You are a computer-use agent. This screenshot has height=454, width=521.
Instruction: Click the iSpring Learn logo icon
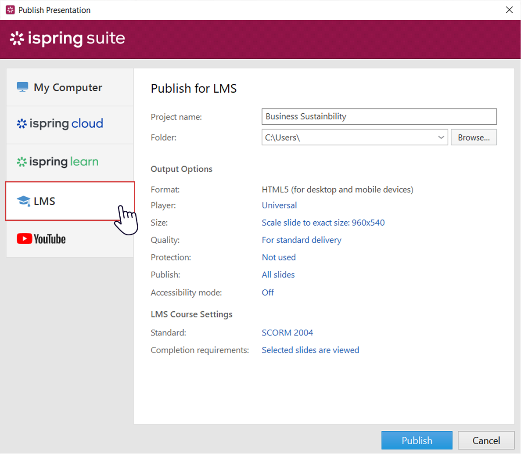(x=22, y=162)
